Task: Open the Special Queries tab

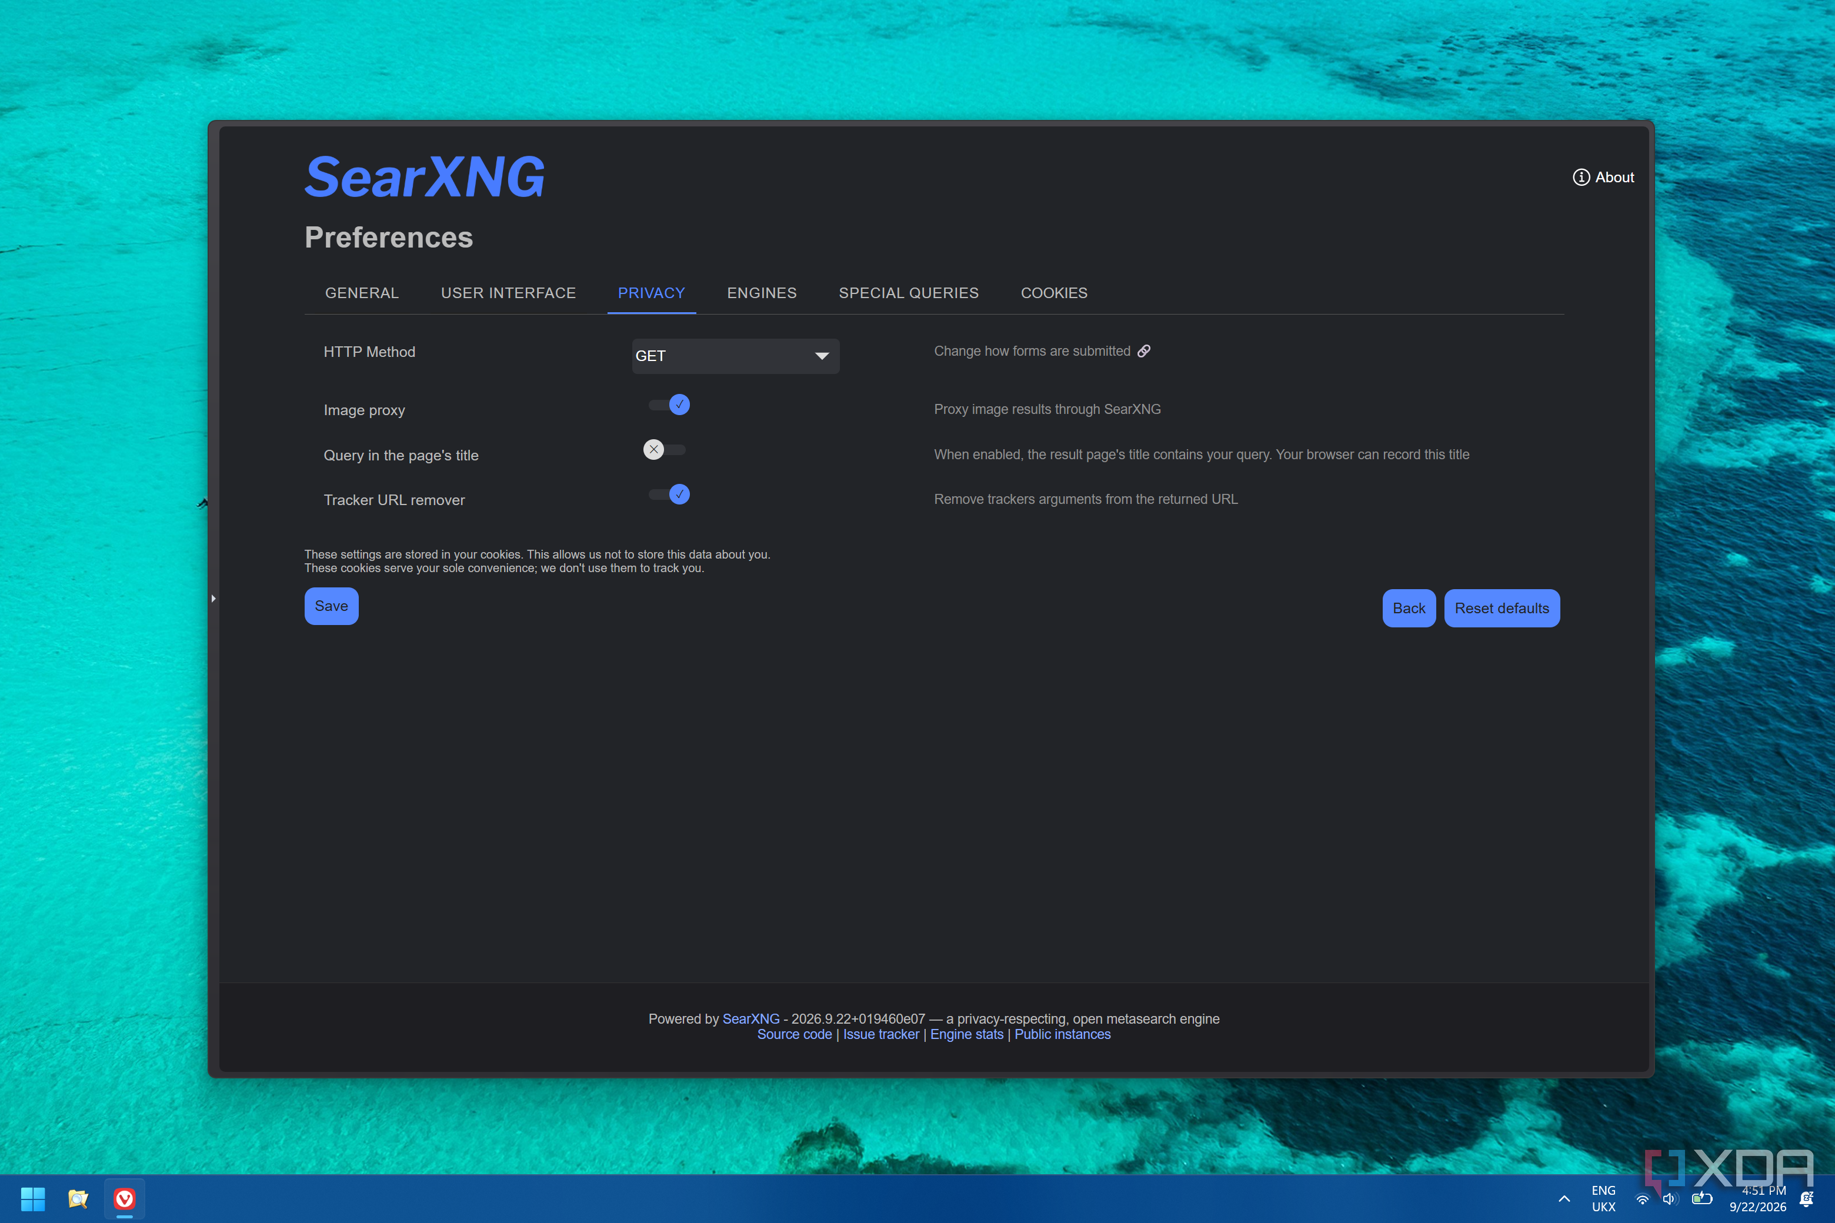Action: [x=909, y=293]
